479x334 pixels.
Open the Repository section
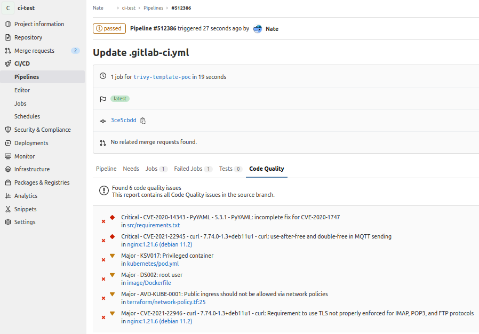(27, 37)
